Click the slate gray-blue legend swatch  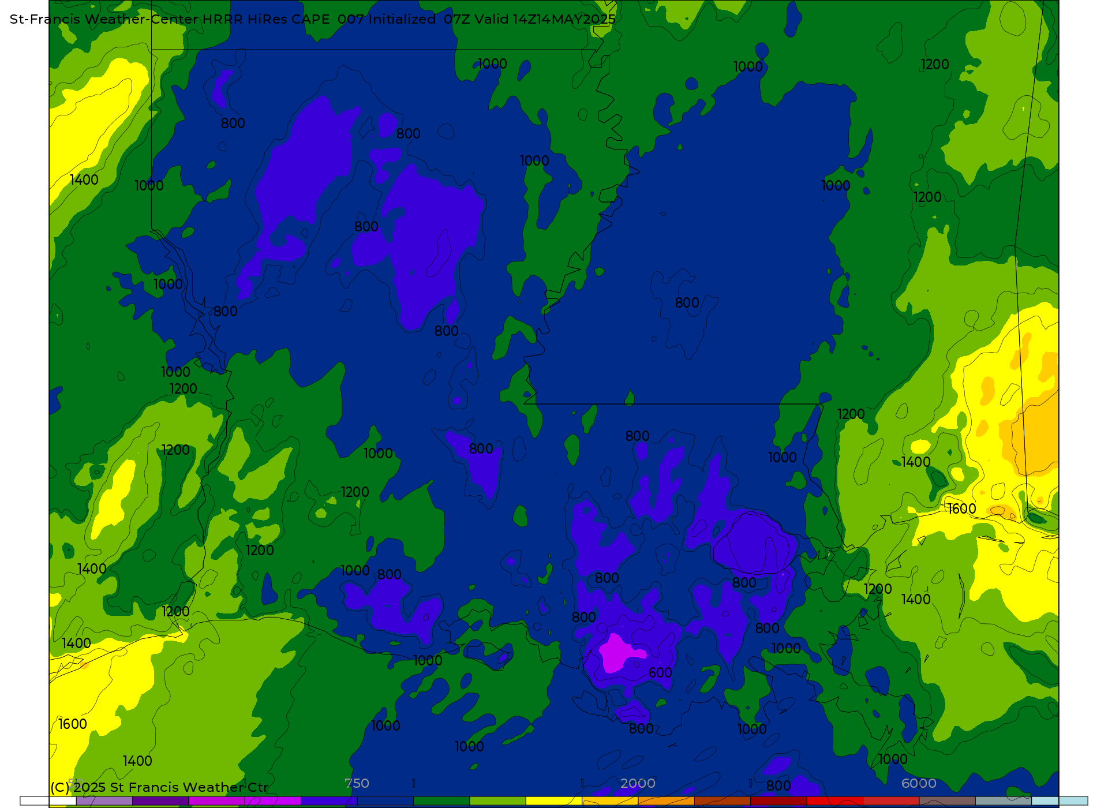1003,801
